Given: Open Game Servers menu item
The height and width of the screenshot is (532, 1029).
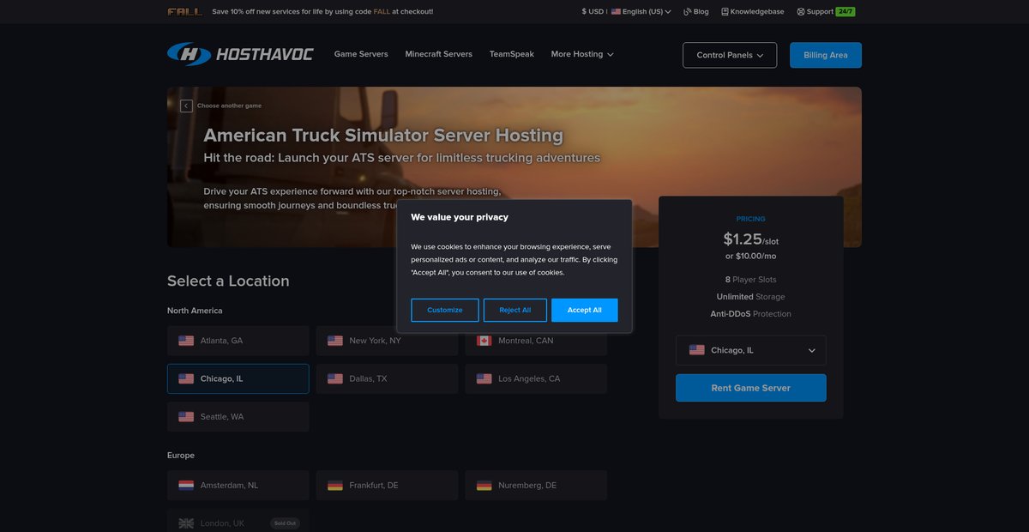Looking at the screenshot, I should click(x=361, y=54).
